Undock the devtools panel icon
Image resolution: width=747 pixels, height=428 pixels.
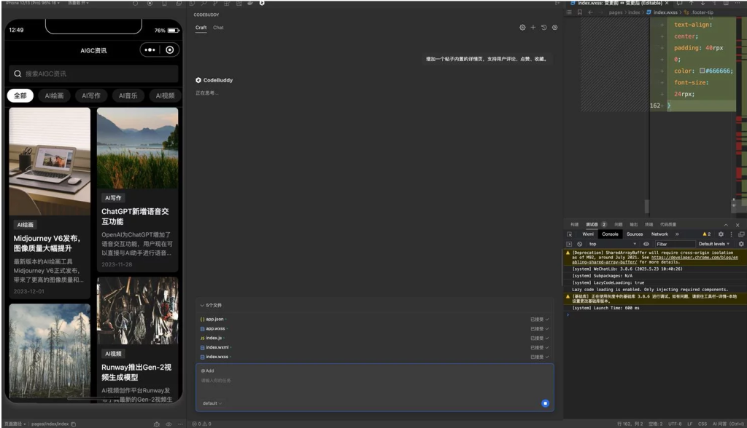[x=741, y=234]
